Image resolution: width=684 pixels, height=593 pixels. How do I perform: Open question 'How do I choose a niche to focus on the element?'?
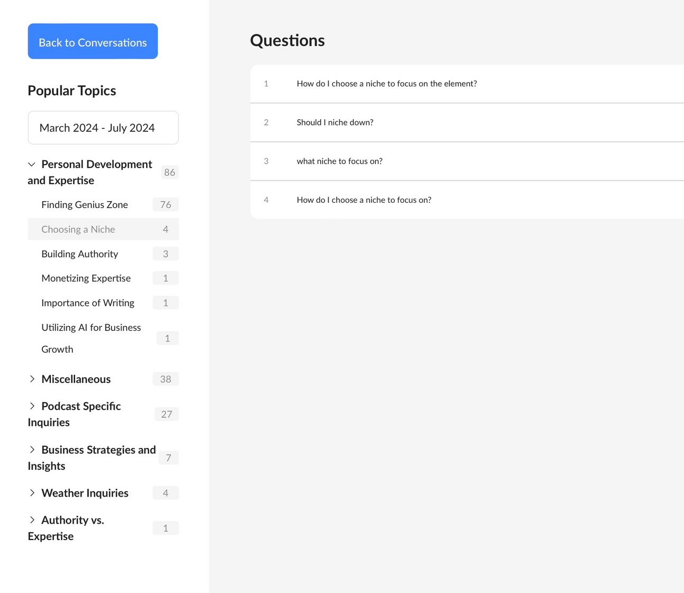(x=467, y=84)
